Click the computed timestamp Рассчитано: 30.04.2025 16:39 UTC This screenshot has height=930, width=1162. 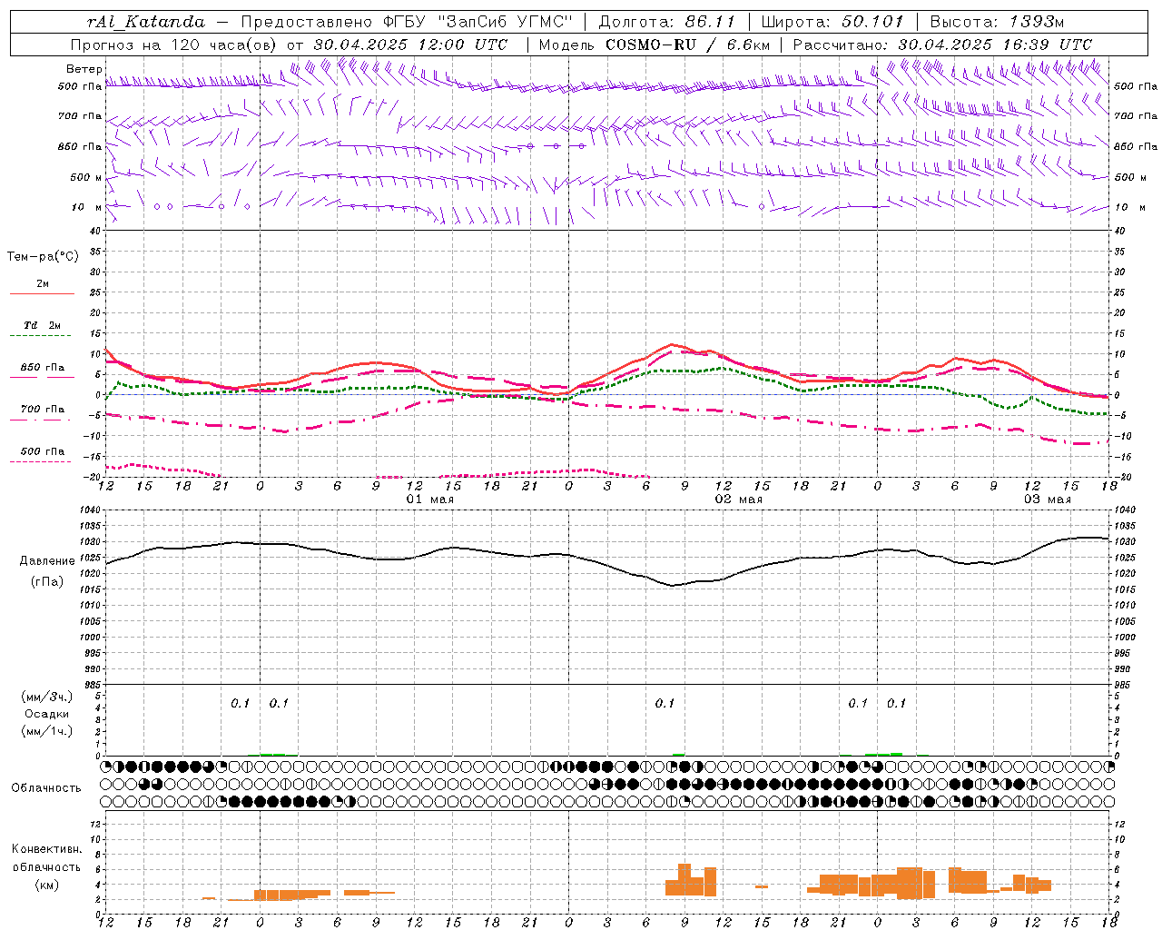click(x=942, y=45)
